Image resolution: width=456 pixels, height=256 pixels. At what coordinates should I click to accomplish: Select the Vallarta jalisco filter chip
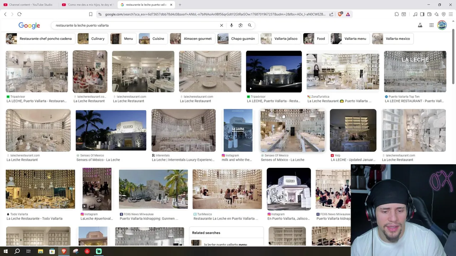coord(280,39)
